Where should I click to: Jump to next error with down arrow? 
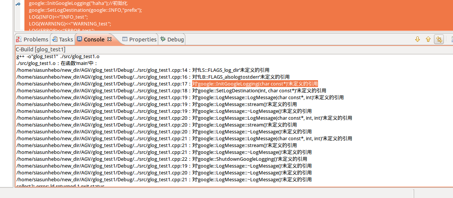point(417,40)
